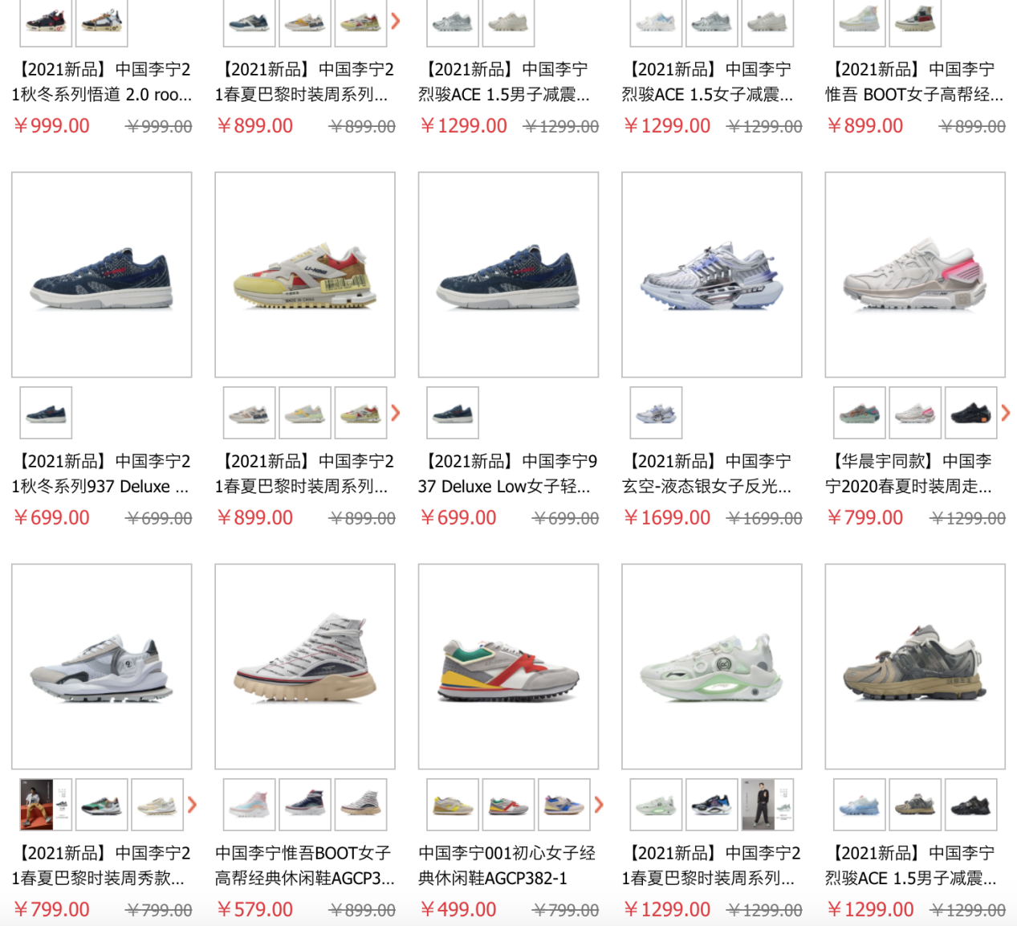Open the 中国李宁001初心女子经典休闲鞋 title link
Image resolution: width=1017 pixels, height=926 pixels.
pyautogui.click(x=507, y=866)
